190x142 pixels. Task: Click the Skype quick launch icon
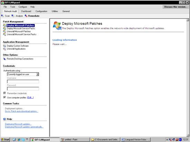pyautogui.click(x=23, y=140)
